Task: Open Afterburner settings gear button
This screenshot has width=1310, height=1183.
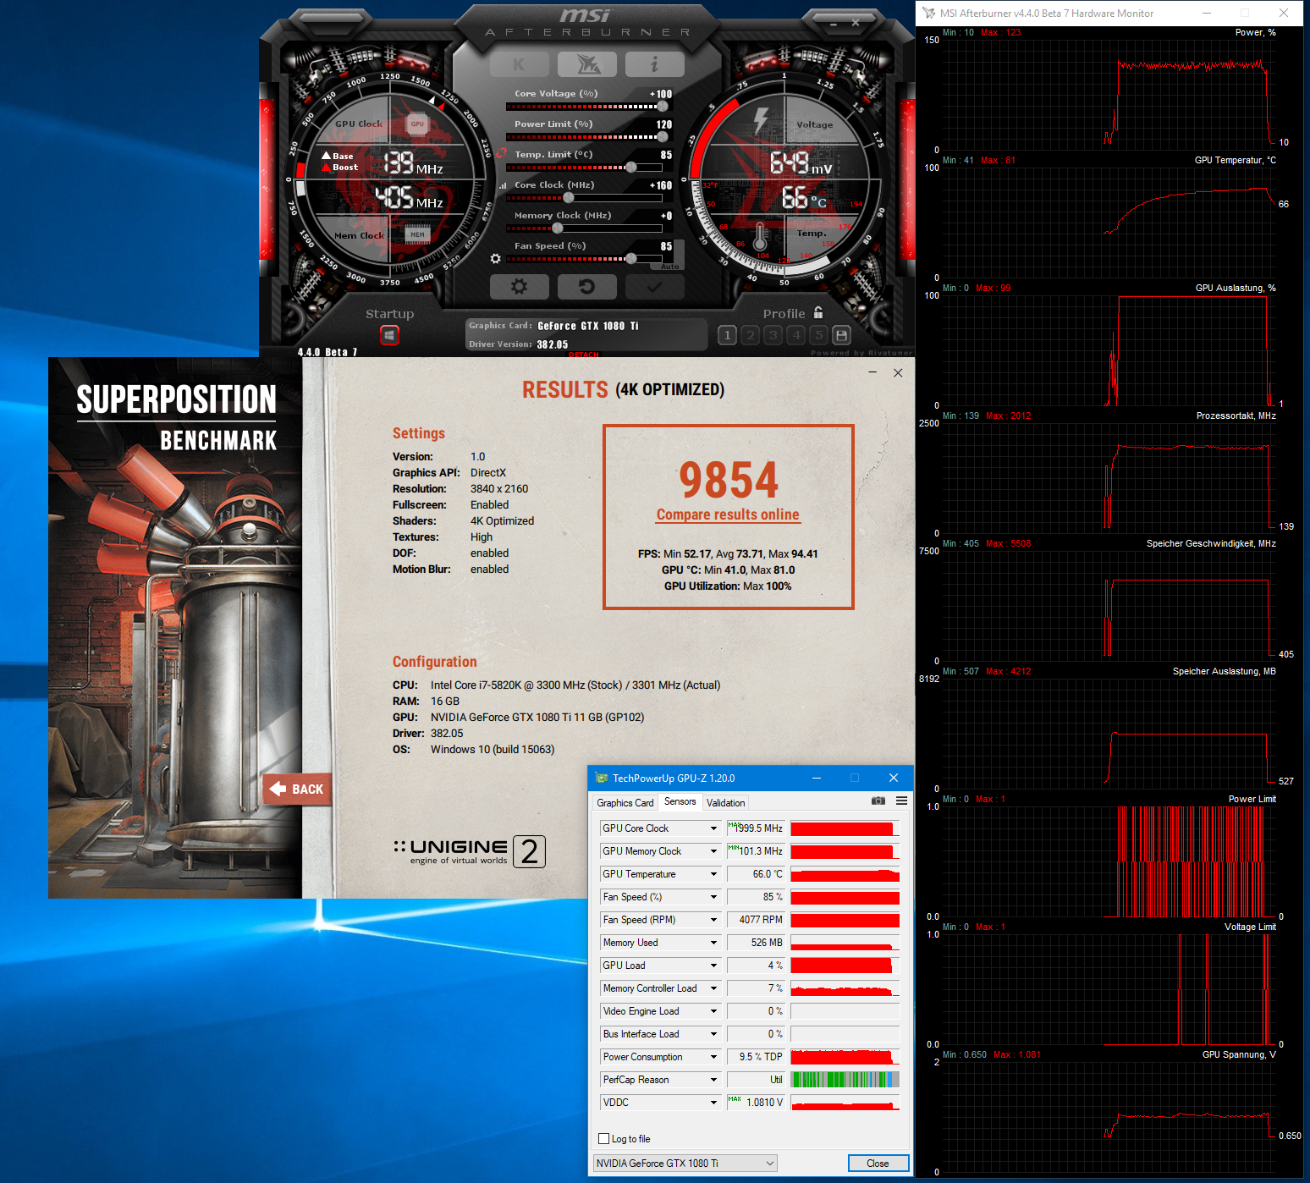Action: point(519,287)
